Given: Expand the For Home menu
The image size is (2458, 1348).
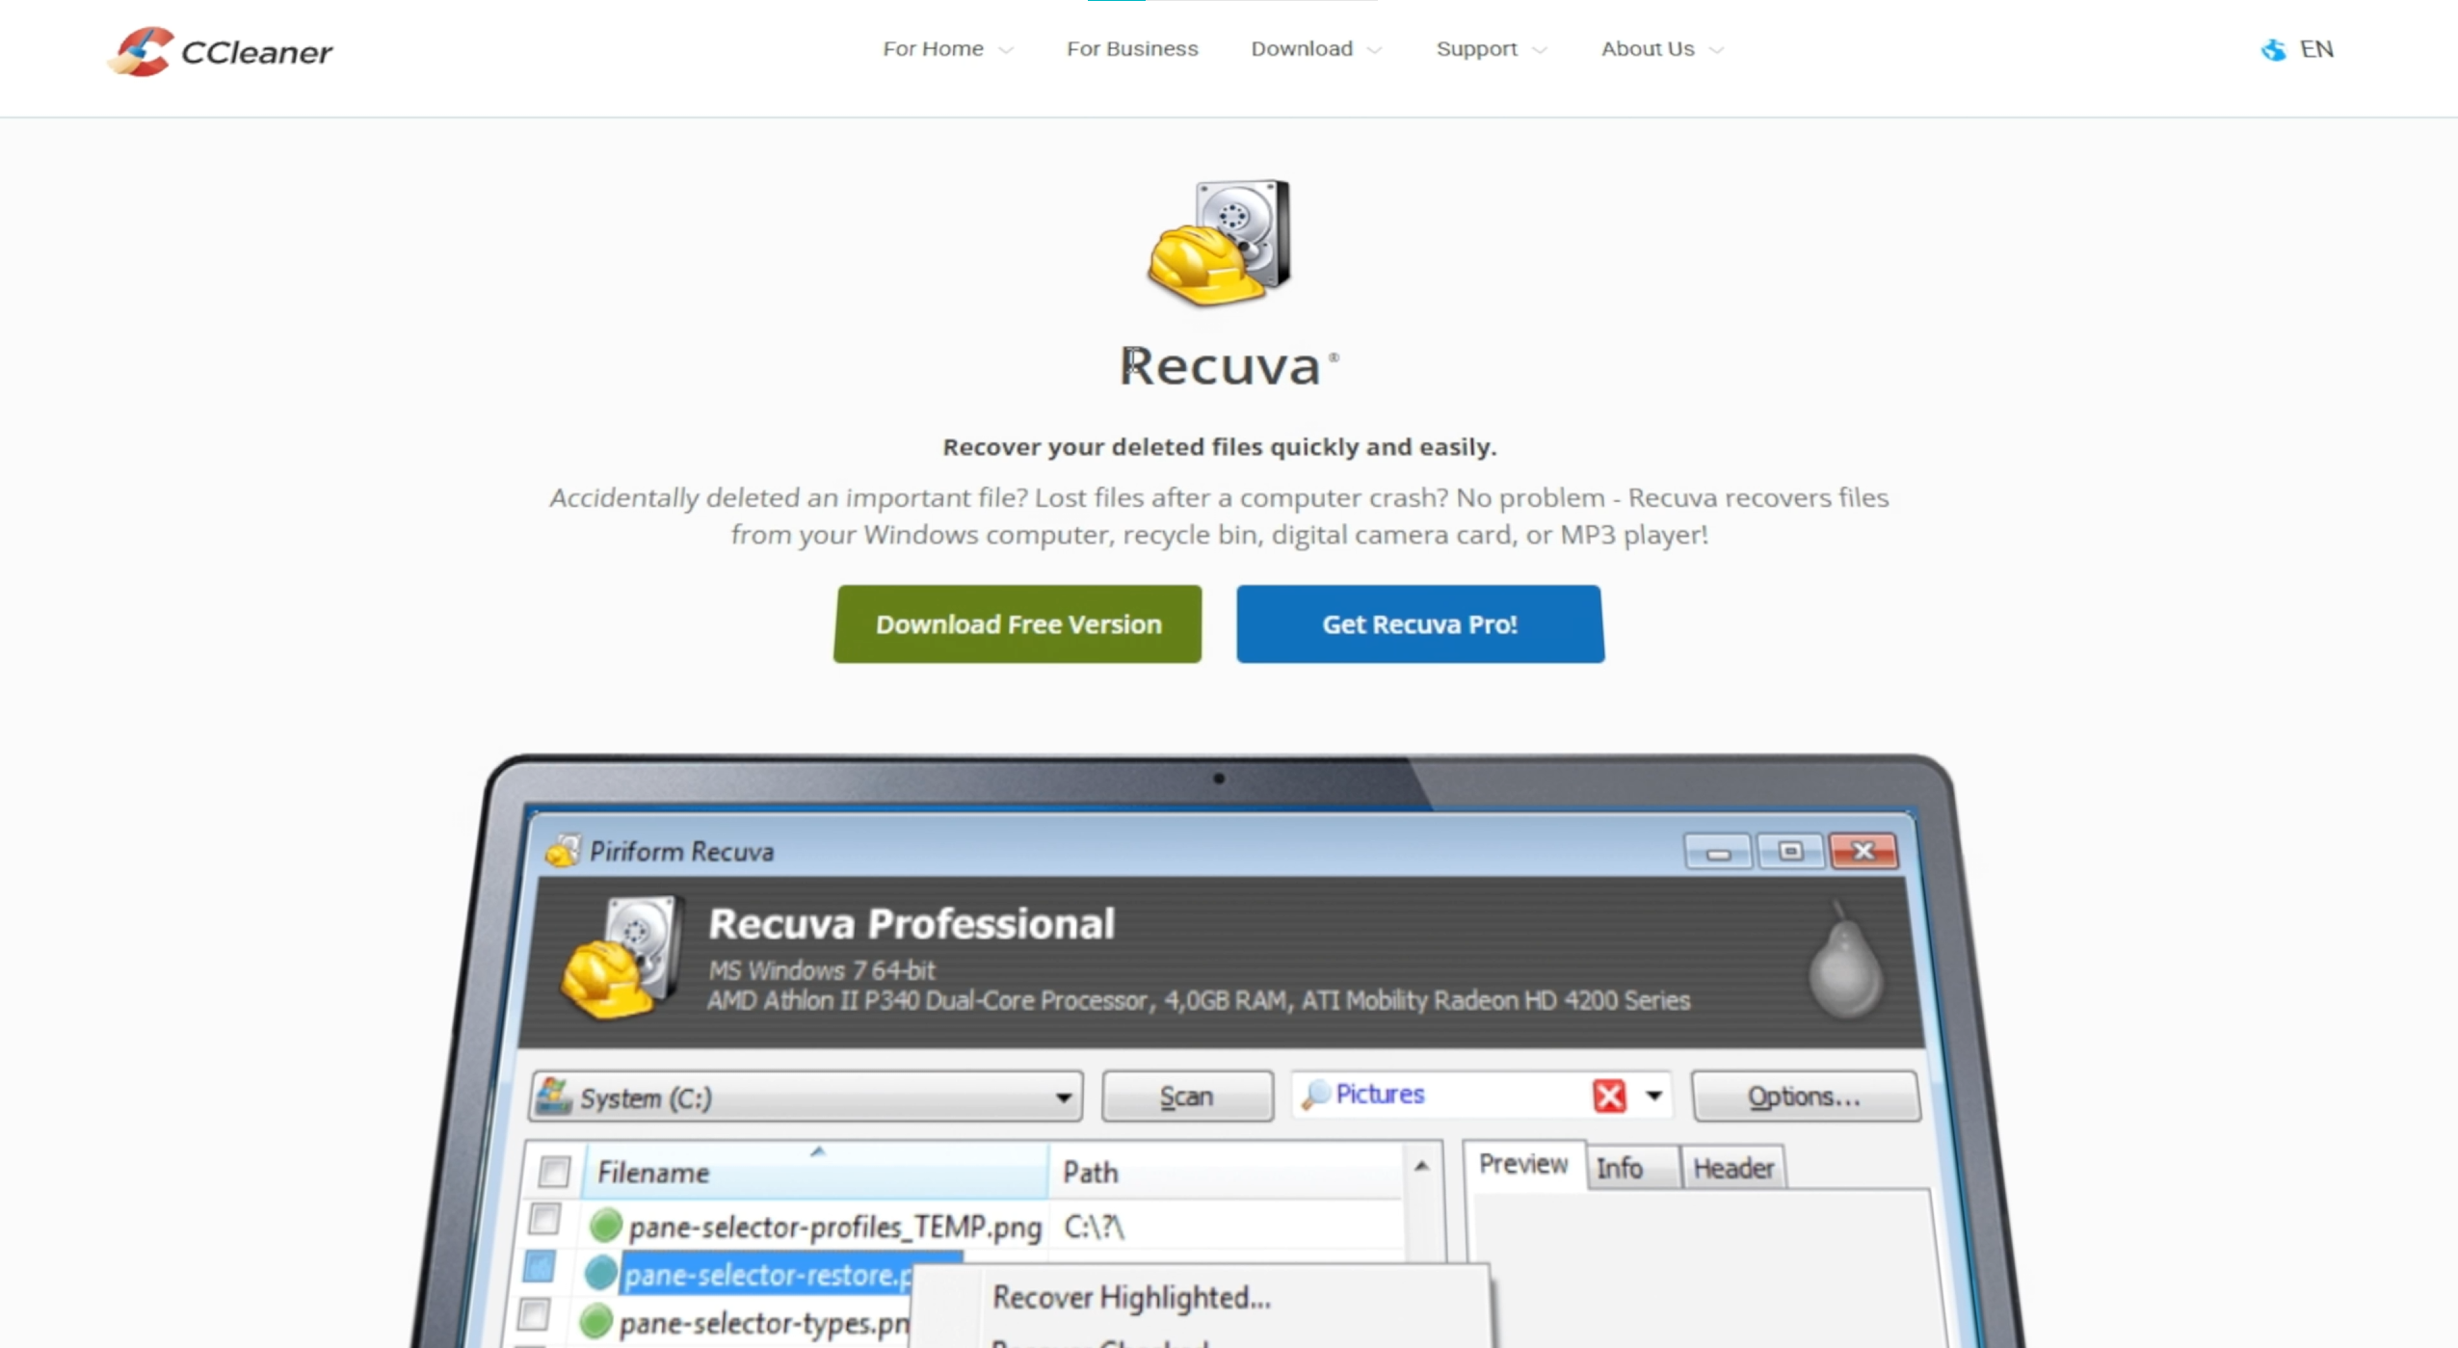Looking at the screenshot, I should (947, 49).
